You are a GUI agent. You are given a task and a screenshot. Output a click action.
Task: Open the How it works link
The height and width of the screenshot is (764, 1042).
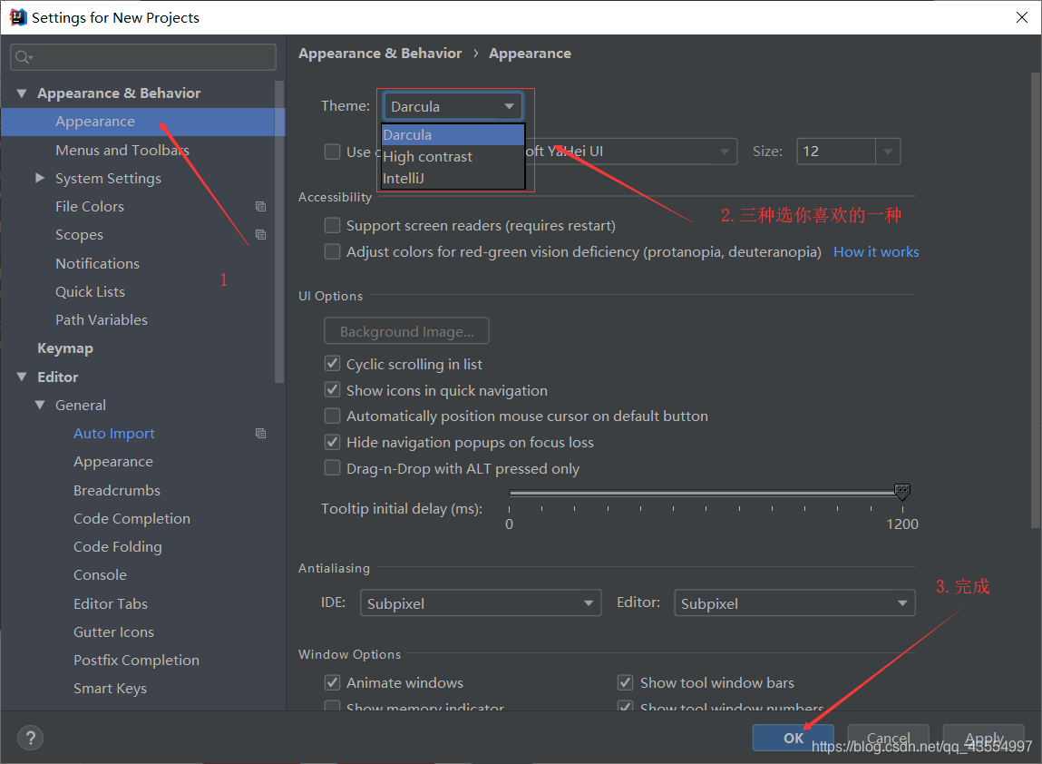876,252
